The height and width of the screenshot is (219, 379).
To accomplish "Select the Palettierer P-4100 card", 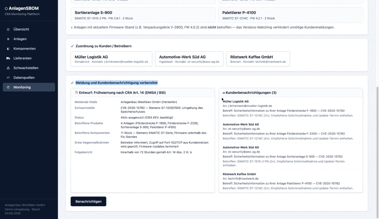I will click(291, 15).
